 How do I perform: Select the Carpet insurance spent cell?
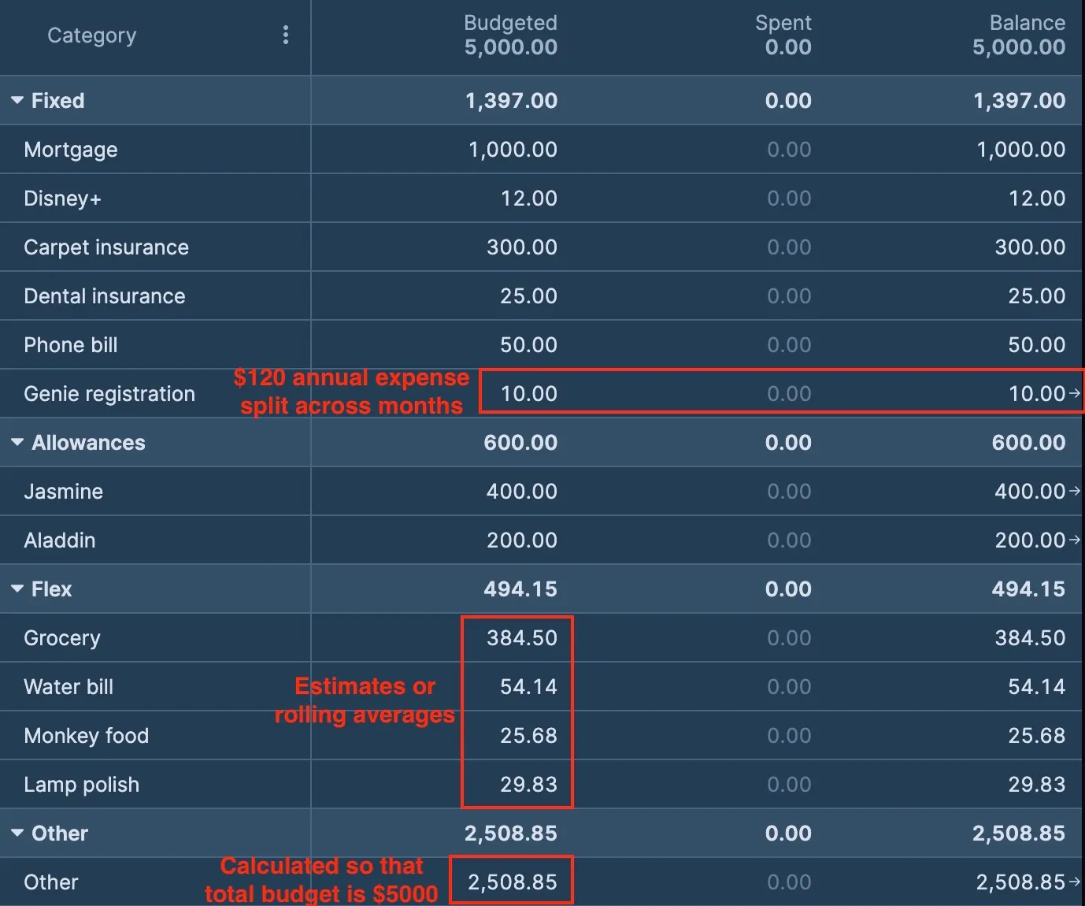point(788,247)
